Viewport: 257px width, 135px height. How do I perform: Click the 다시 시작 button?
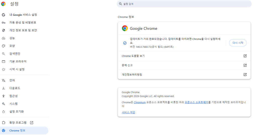tap(238, 43)
